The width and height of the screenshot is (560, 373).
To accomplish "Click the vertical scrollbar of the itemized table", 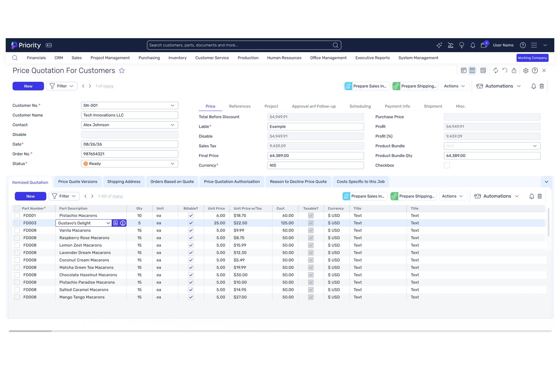I will click(x=548, y=222).
